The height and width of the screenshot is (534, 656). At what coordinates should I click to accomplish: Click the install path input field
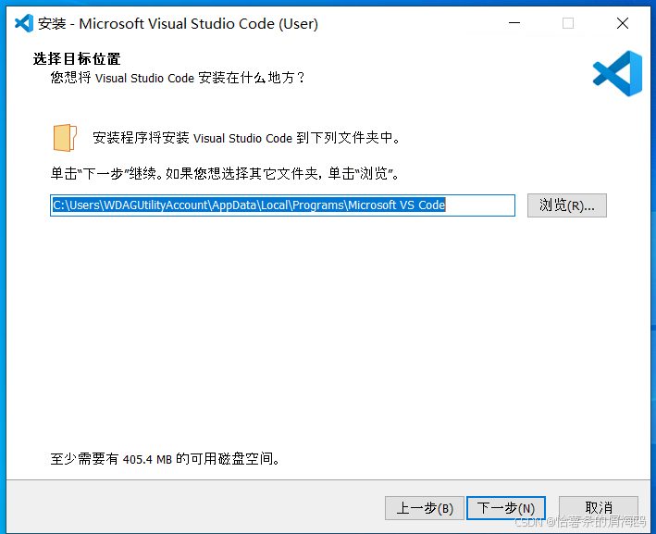[x=282, y=205]
